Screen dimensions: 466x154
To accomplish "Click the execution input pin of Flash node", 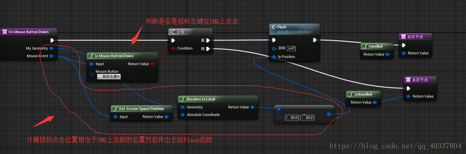I will click(274, 40).
